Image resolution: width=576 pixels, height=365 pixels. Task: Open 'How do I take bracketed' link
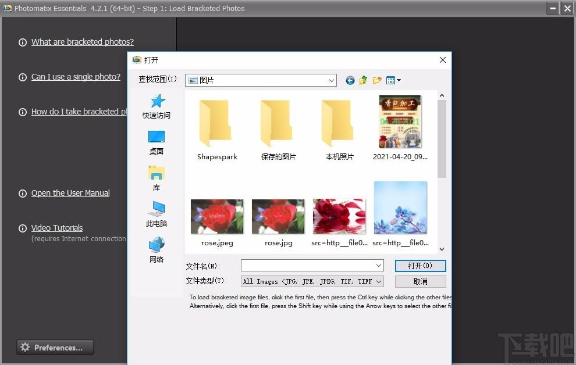[79, 112]
